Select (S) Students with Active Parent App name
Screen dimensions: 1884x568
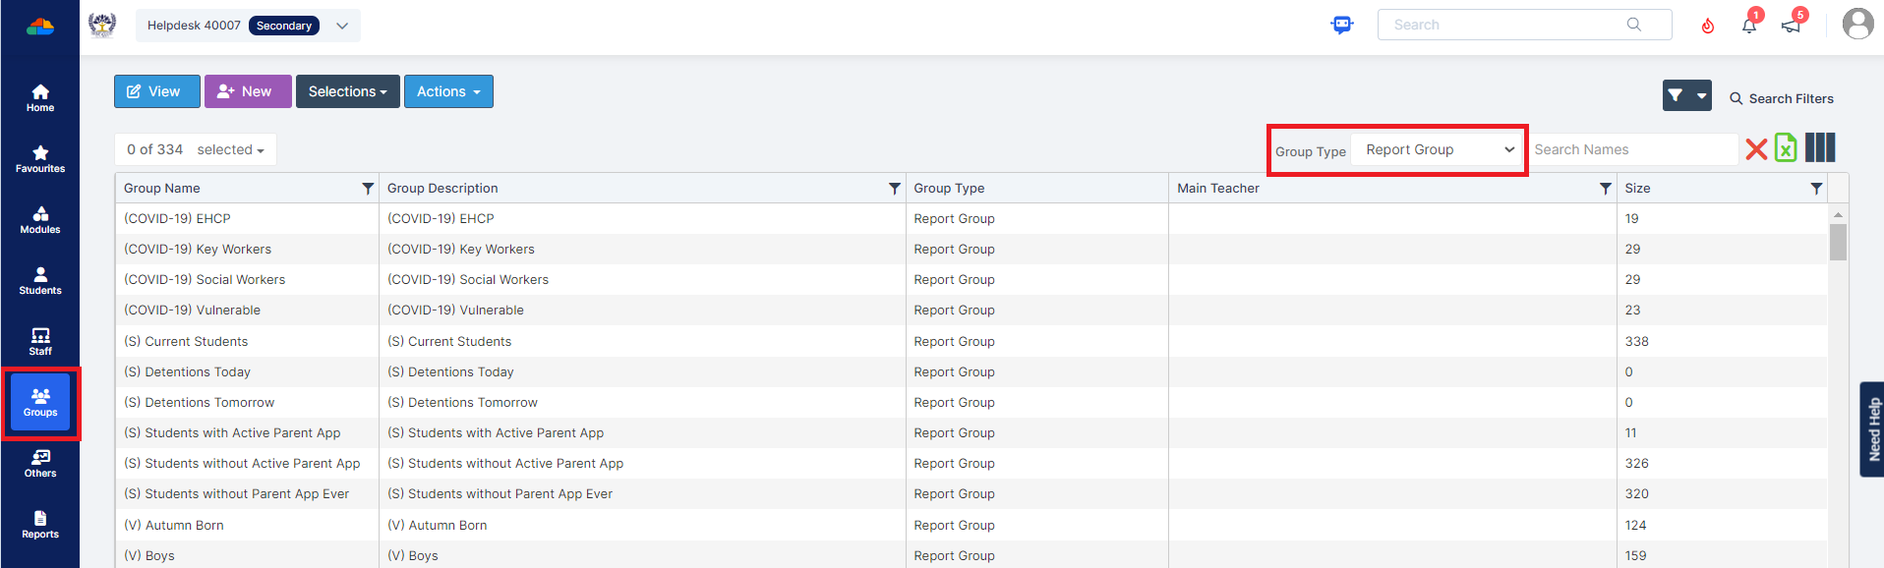tap(232, 432)
